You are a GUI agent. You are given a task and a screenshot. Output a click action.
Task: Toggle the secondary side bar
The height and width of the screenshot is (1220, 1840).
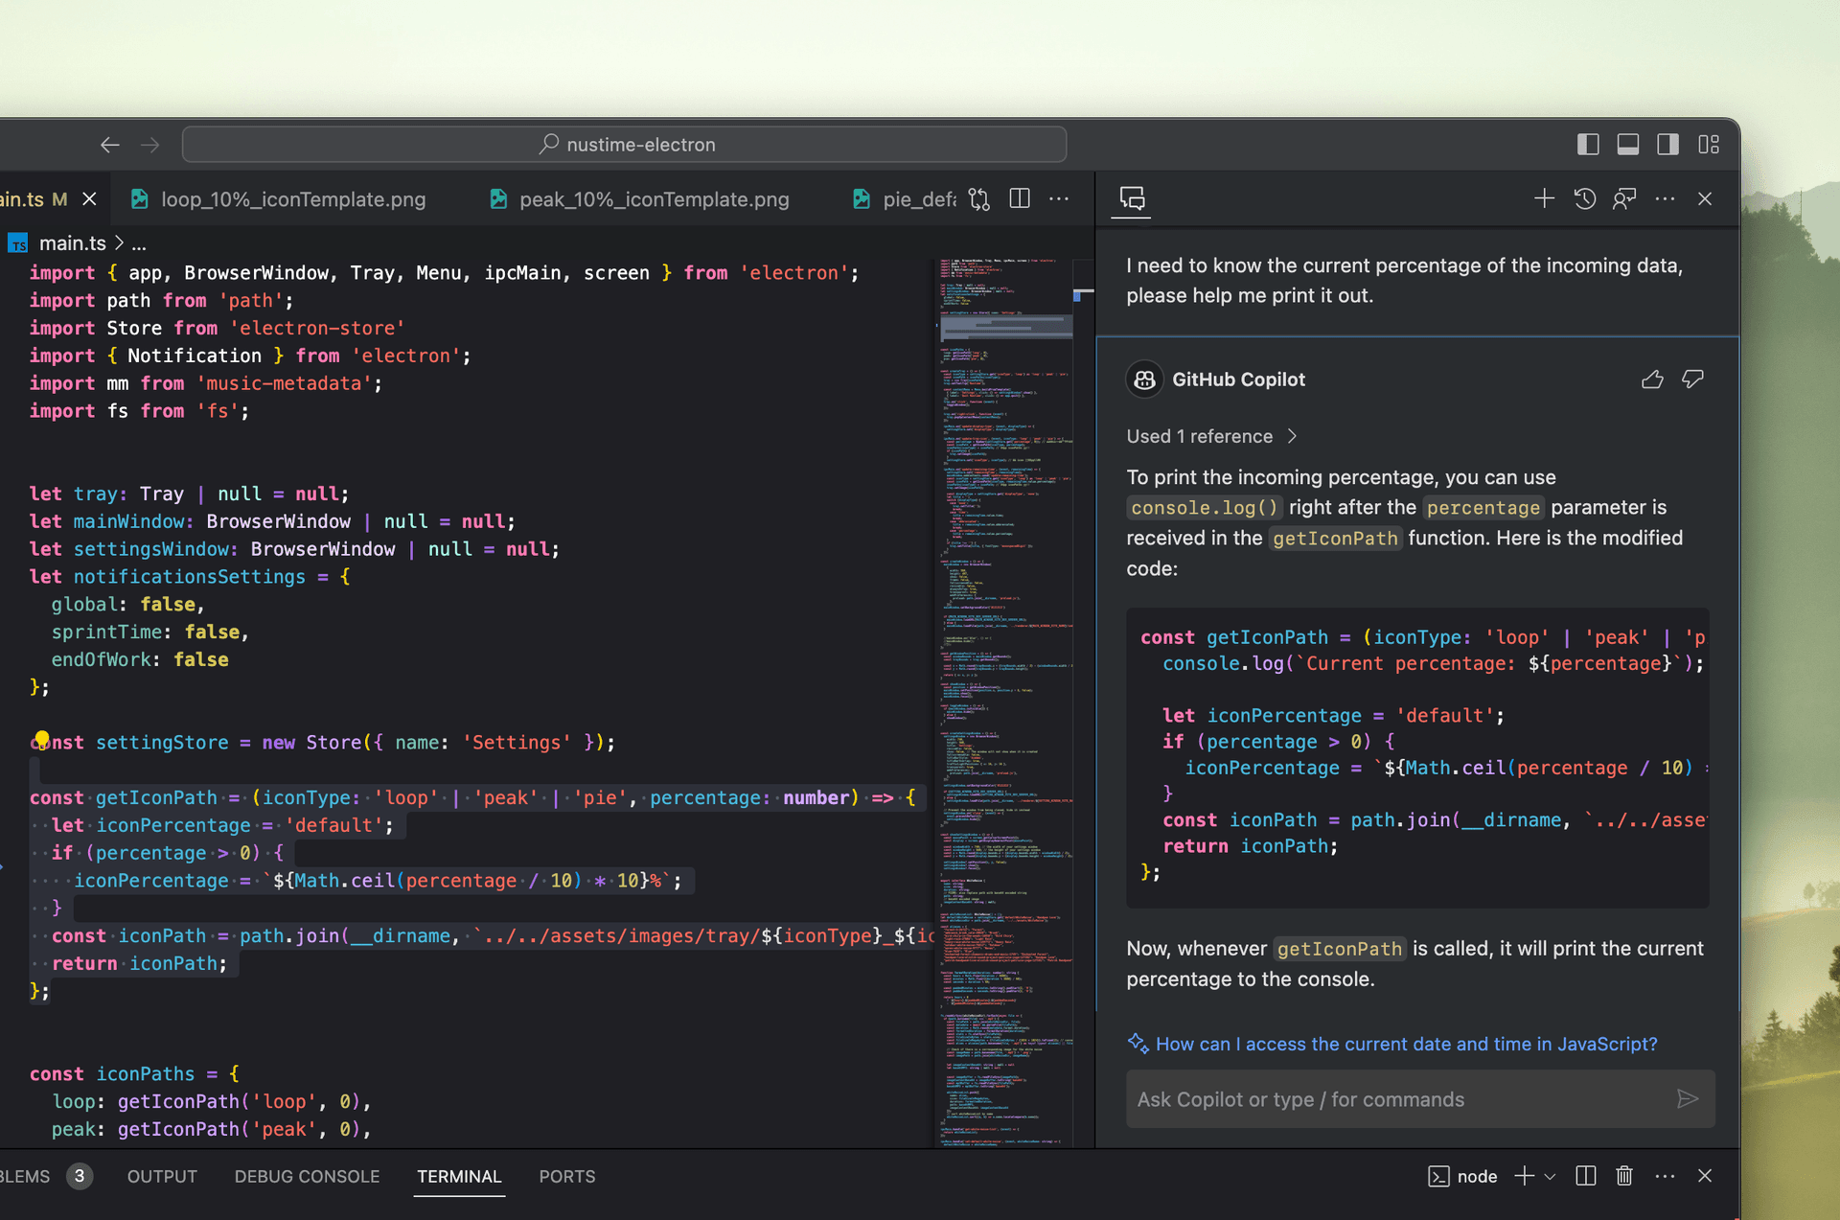(1668, 145)
